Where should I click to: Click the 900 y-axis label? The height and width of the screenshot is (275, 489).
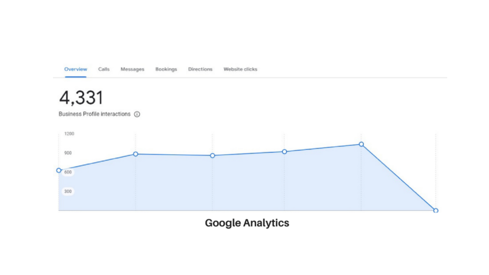pyautogui.click(x=68, y=153)
